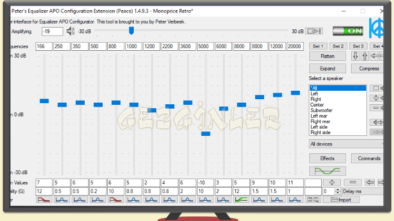Screen dimensions: 394x221
Task: Click the filter type icon under 5000 Hz
Action: point(205,200)
